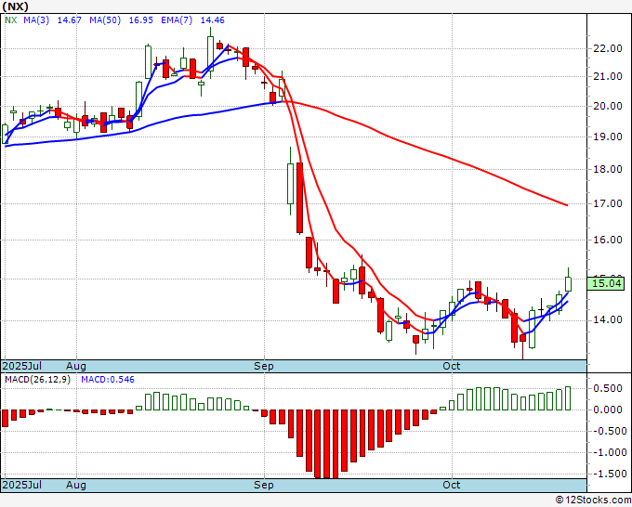
Task: Click the 0.000 MACD axis label
Action: pos(608,409)
